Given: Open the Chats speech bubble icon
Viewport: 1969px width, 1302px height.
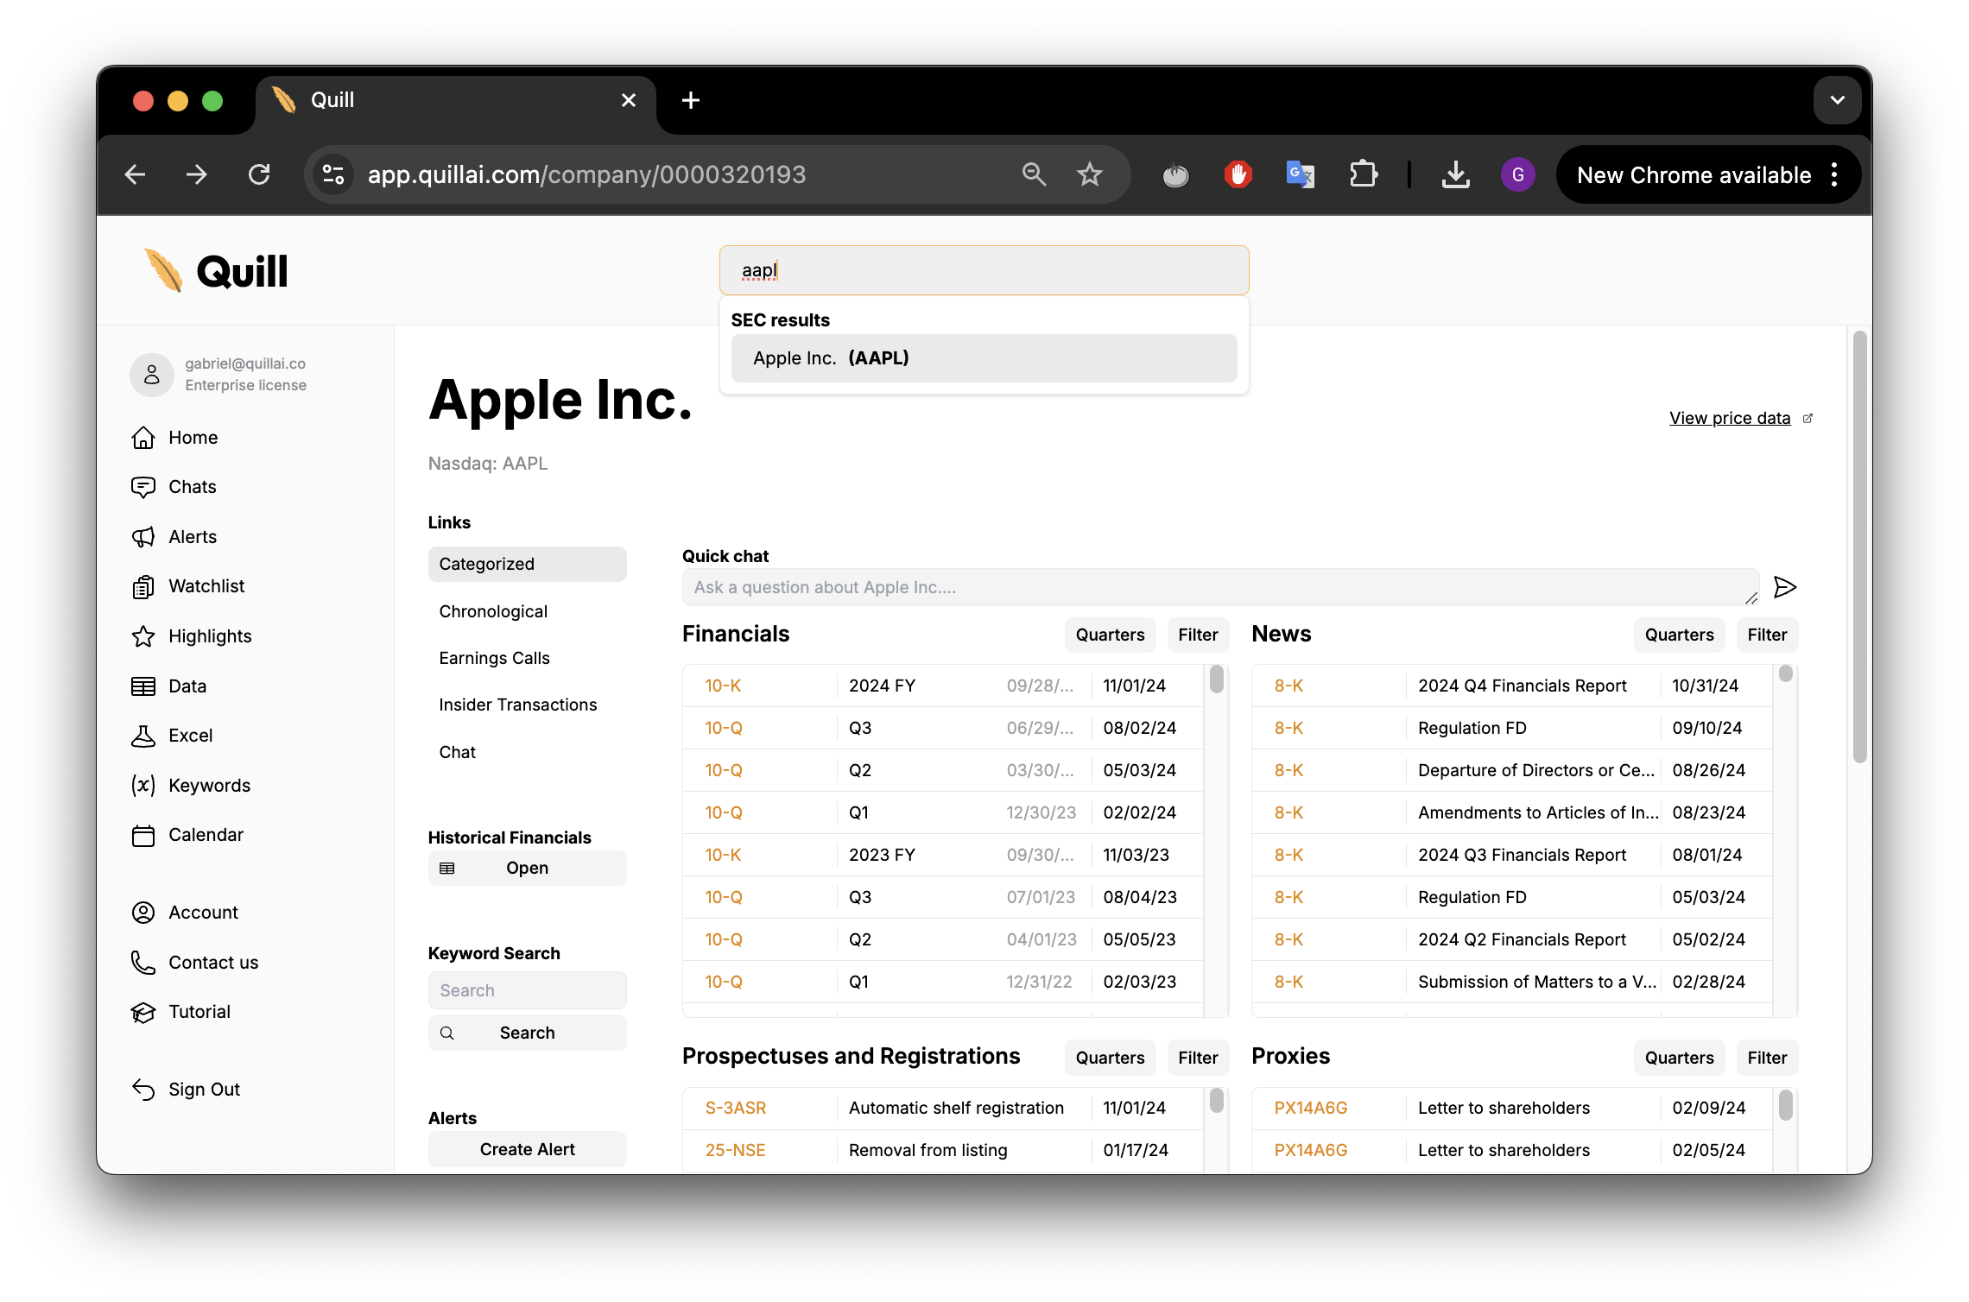Looking at the screenshot, I should click(143, 487).
